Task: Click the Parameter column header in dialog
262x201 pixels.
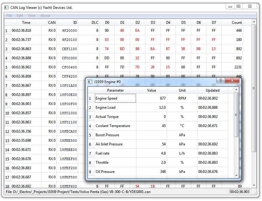Action: (115, 90)
